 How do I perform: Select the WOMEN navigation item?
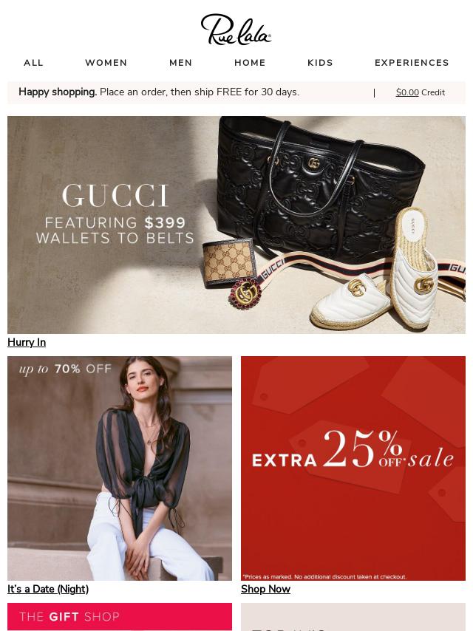click(x=106, y=63)
